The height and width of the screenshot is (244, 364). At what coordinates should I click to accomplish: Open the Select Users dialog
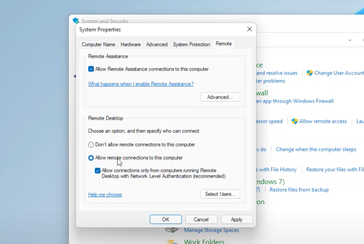(220, 194)
